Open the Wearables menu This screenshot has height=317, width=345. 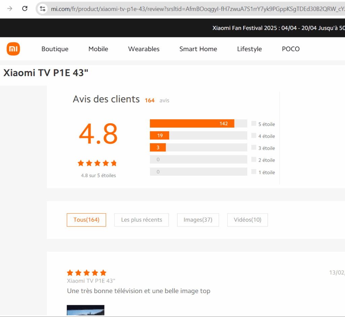point(144,49)
